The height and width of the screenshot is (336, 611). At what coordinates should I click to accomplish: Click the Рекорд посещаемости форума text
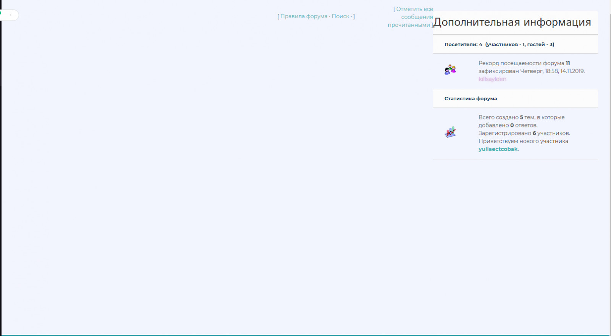coord(521,63)
